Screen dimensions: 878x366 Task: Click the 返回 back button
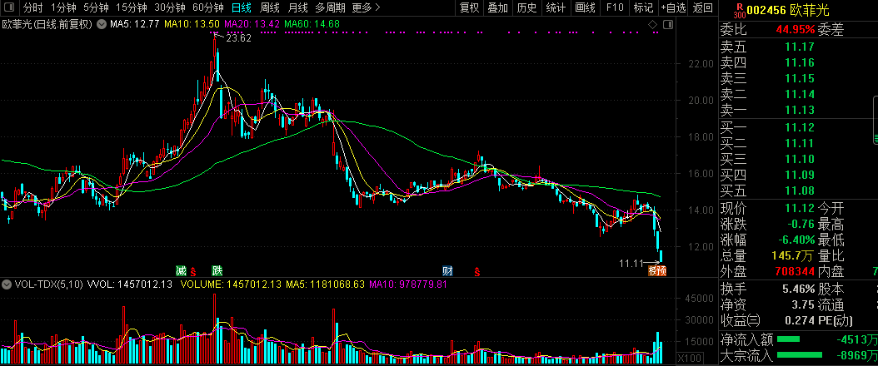coord(703,8)
